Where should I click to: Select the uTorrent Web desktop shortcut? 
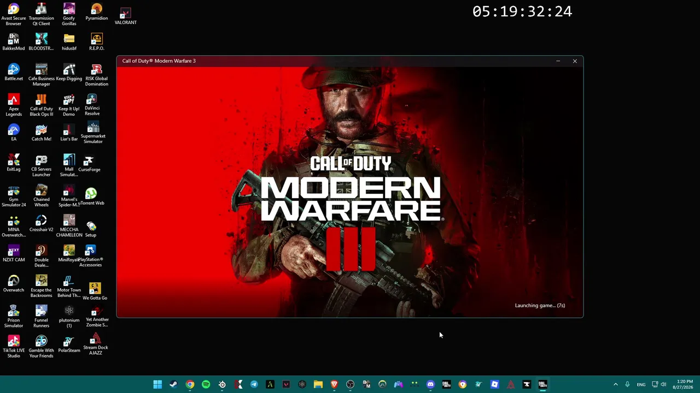[91, 197]
